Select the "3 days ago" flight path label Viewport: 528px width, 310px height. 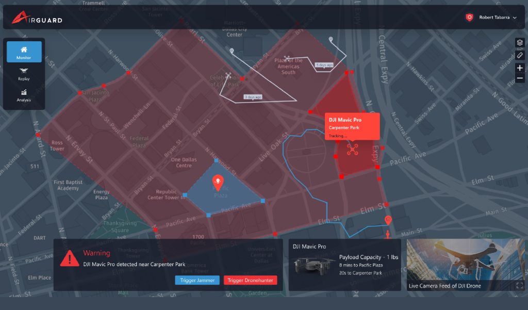[253, 97]
